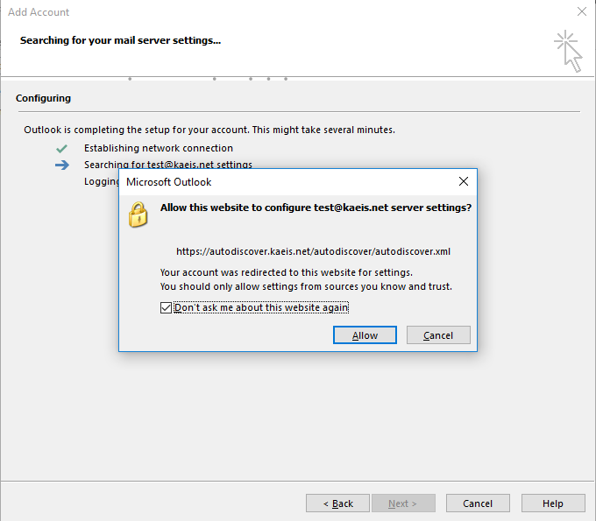
Task: Click the "Configuring" section heading
Action: tap(44, 98)
